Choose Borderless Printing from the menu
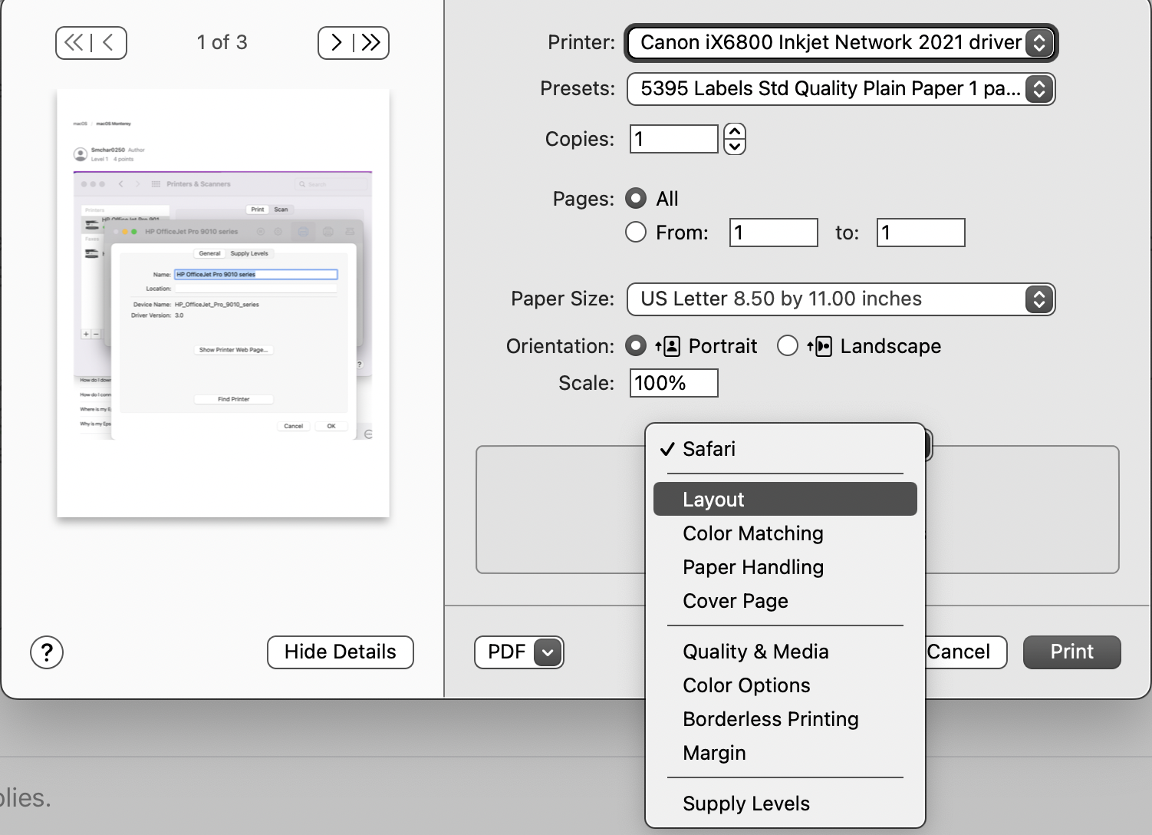Screen dimensions: 1152x835 [785, 719]
